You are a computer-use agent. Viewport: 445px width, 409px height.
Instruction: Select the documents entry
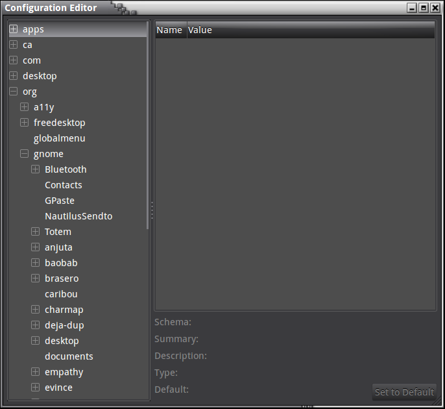(x=69, y=356)
